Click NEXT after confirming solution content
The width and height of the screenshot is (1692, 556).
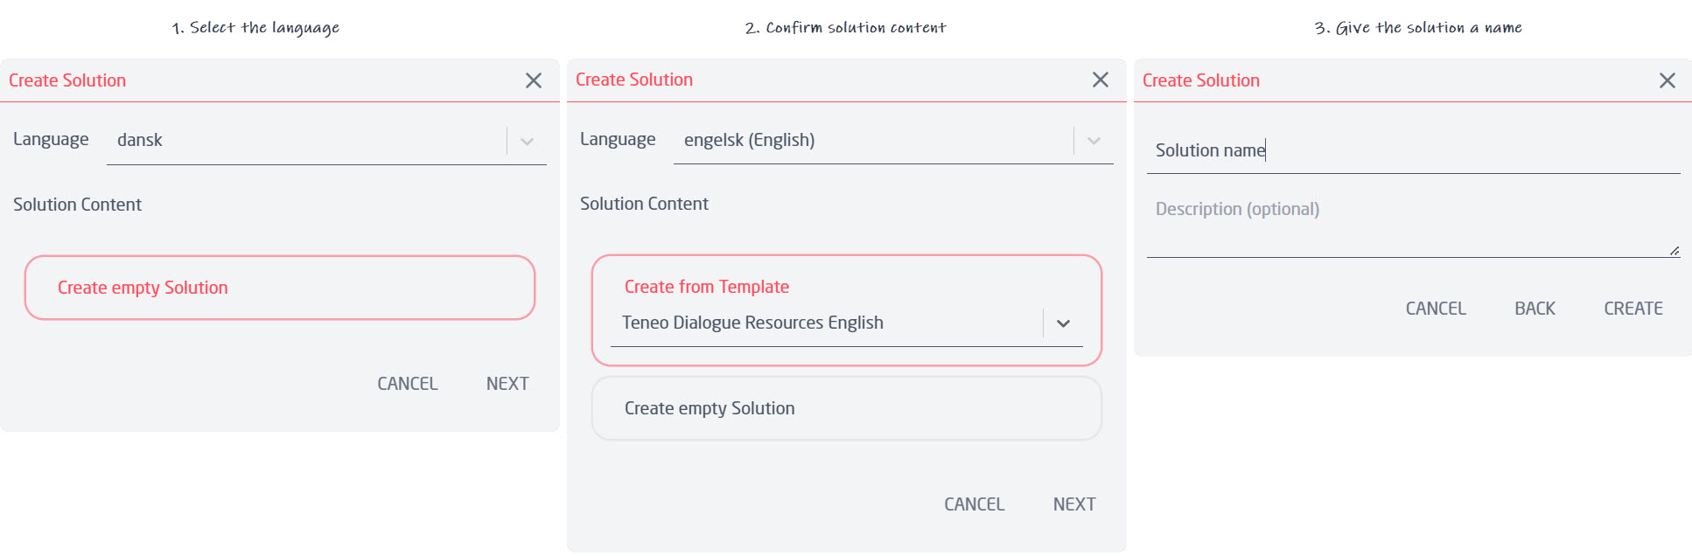pyautogui.click(x=1073, y=504)
